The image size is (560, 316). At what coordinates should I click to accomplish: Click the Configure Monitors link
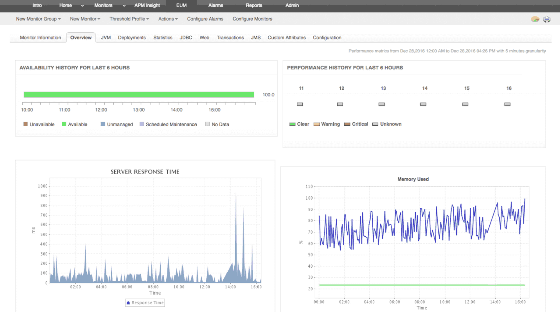pyautogui.click(x=252, y=19)
